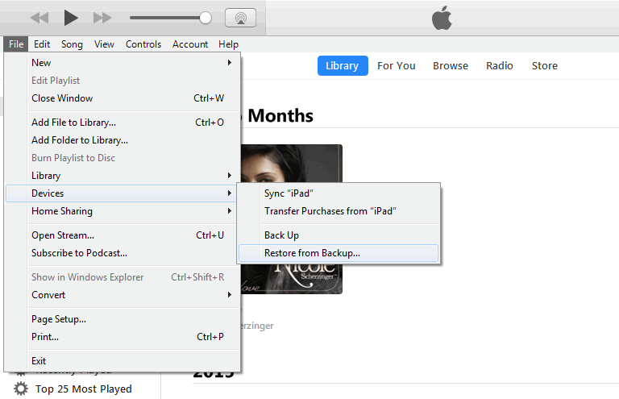The image size is (619, 399).
Task: Select Restore from Backup option
Action: pyautogui.click(x=312, y=253)
